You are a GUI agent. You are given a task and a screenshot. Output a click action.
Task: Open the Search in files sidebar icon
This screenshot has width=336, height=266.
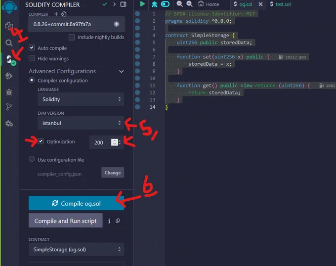point(9,43)
